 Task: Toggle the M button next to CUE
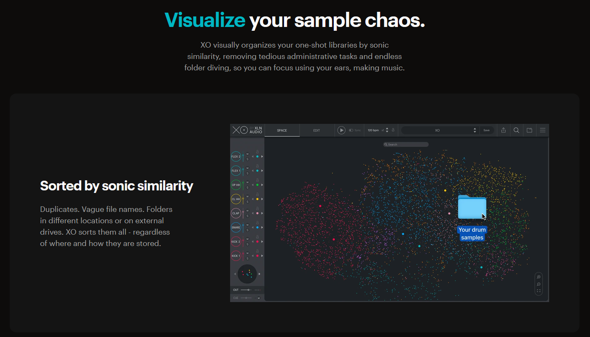(x=259, y=298)
